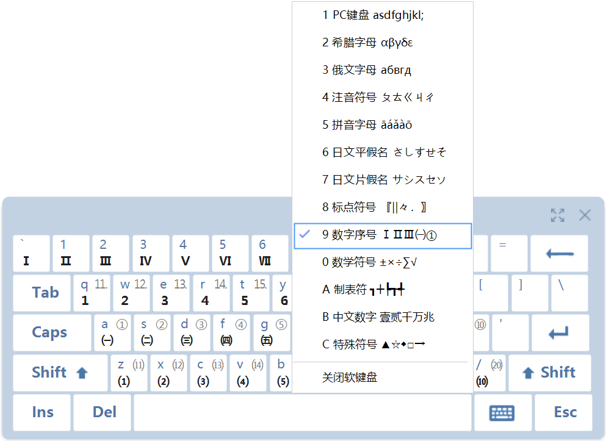Click the Del key
606x441 pixels.
point(103,412)
